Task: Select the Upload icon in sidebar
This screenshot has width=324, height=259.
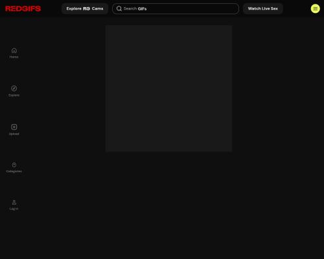Action: 14,127
